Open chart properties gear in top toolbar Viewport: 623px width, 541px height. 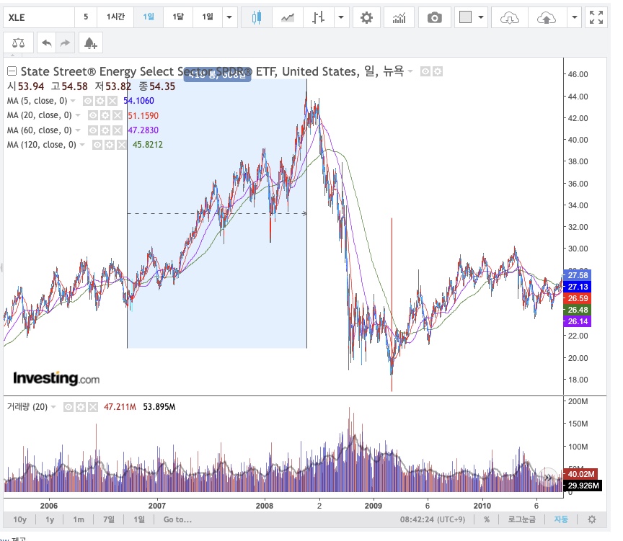[366, 17]
